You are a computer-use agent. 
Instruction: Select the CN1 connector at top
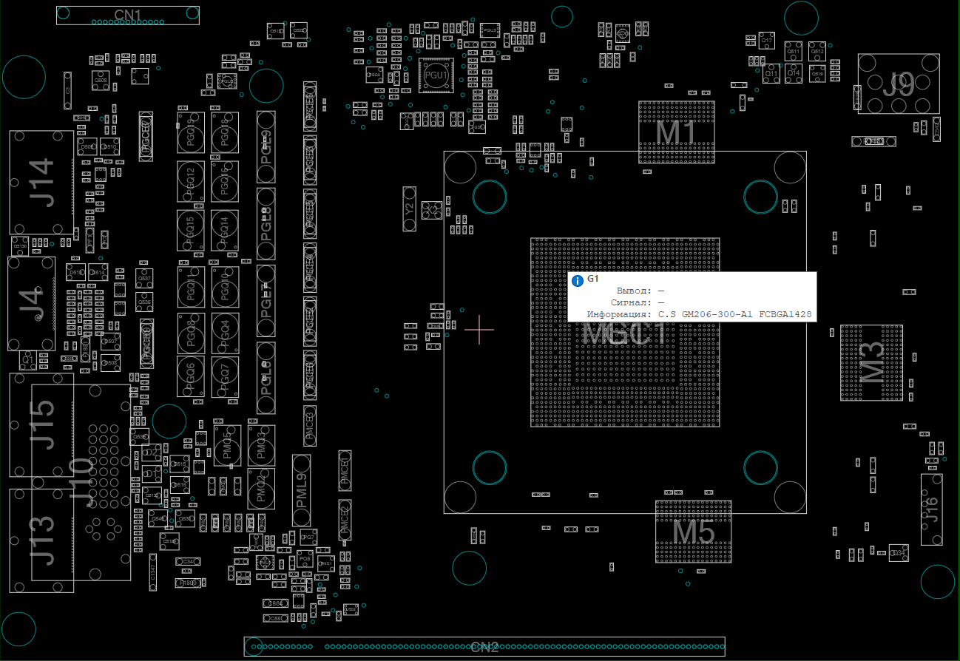(128, 16)
